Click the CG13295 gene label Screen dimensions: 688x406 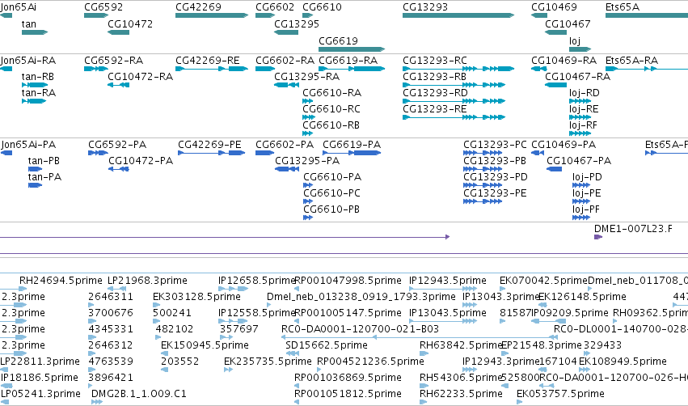[297, 24]
